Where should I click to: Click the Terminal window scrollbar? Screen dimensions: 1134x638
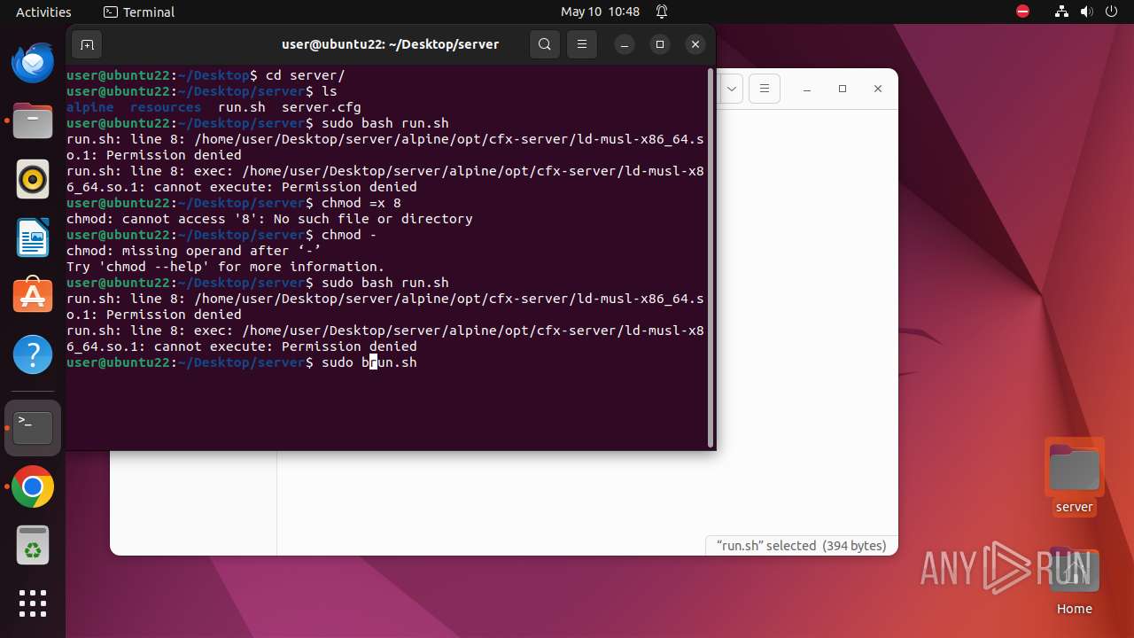[x=711, y=259]
